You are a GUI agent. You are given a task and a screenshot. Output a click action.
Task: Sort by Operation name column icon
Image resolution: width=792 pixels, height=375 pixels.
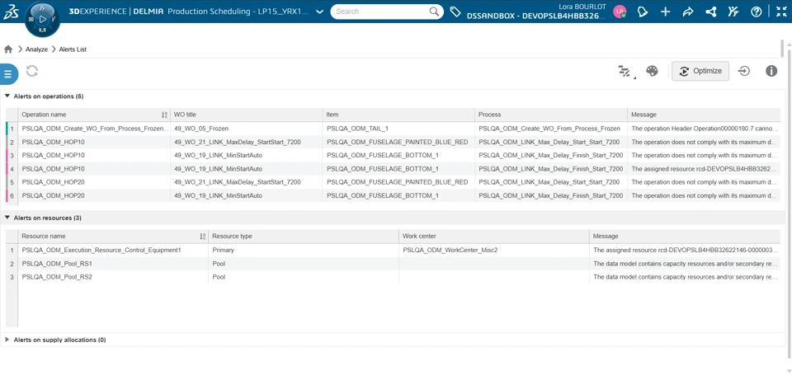[x=165, y=115]
